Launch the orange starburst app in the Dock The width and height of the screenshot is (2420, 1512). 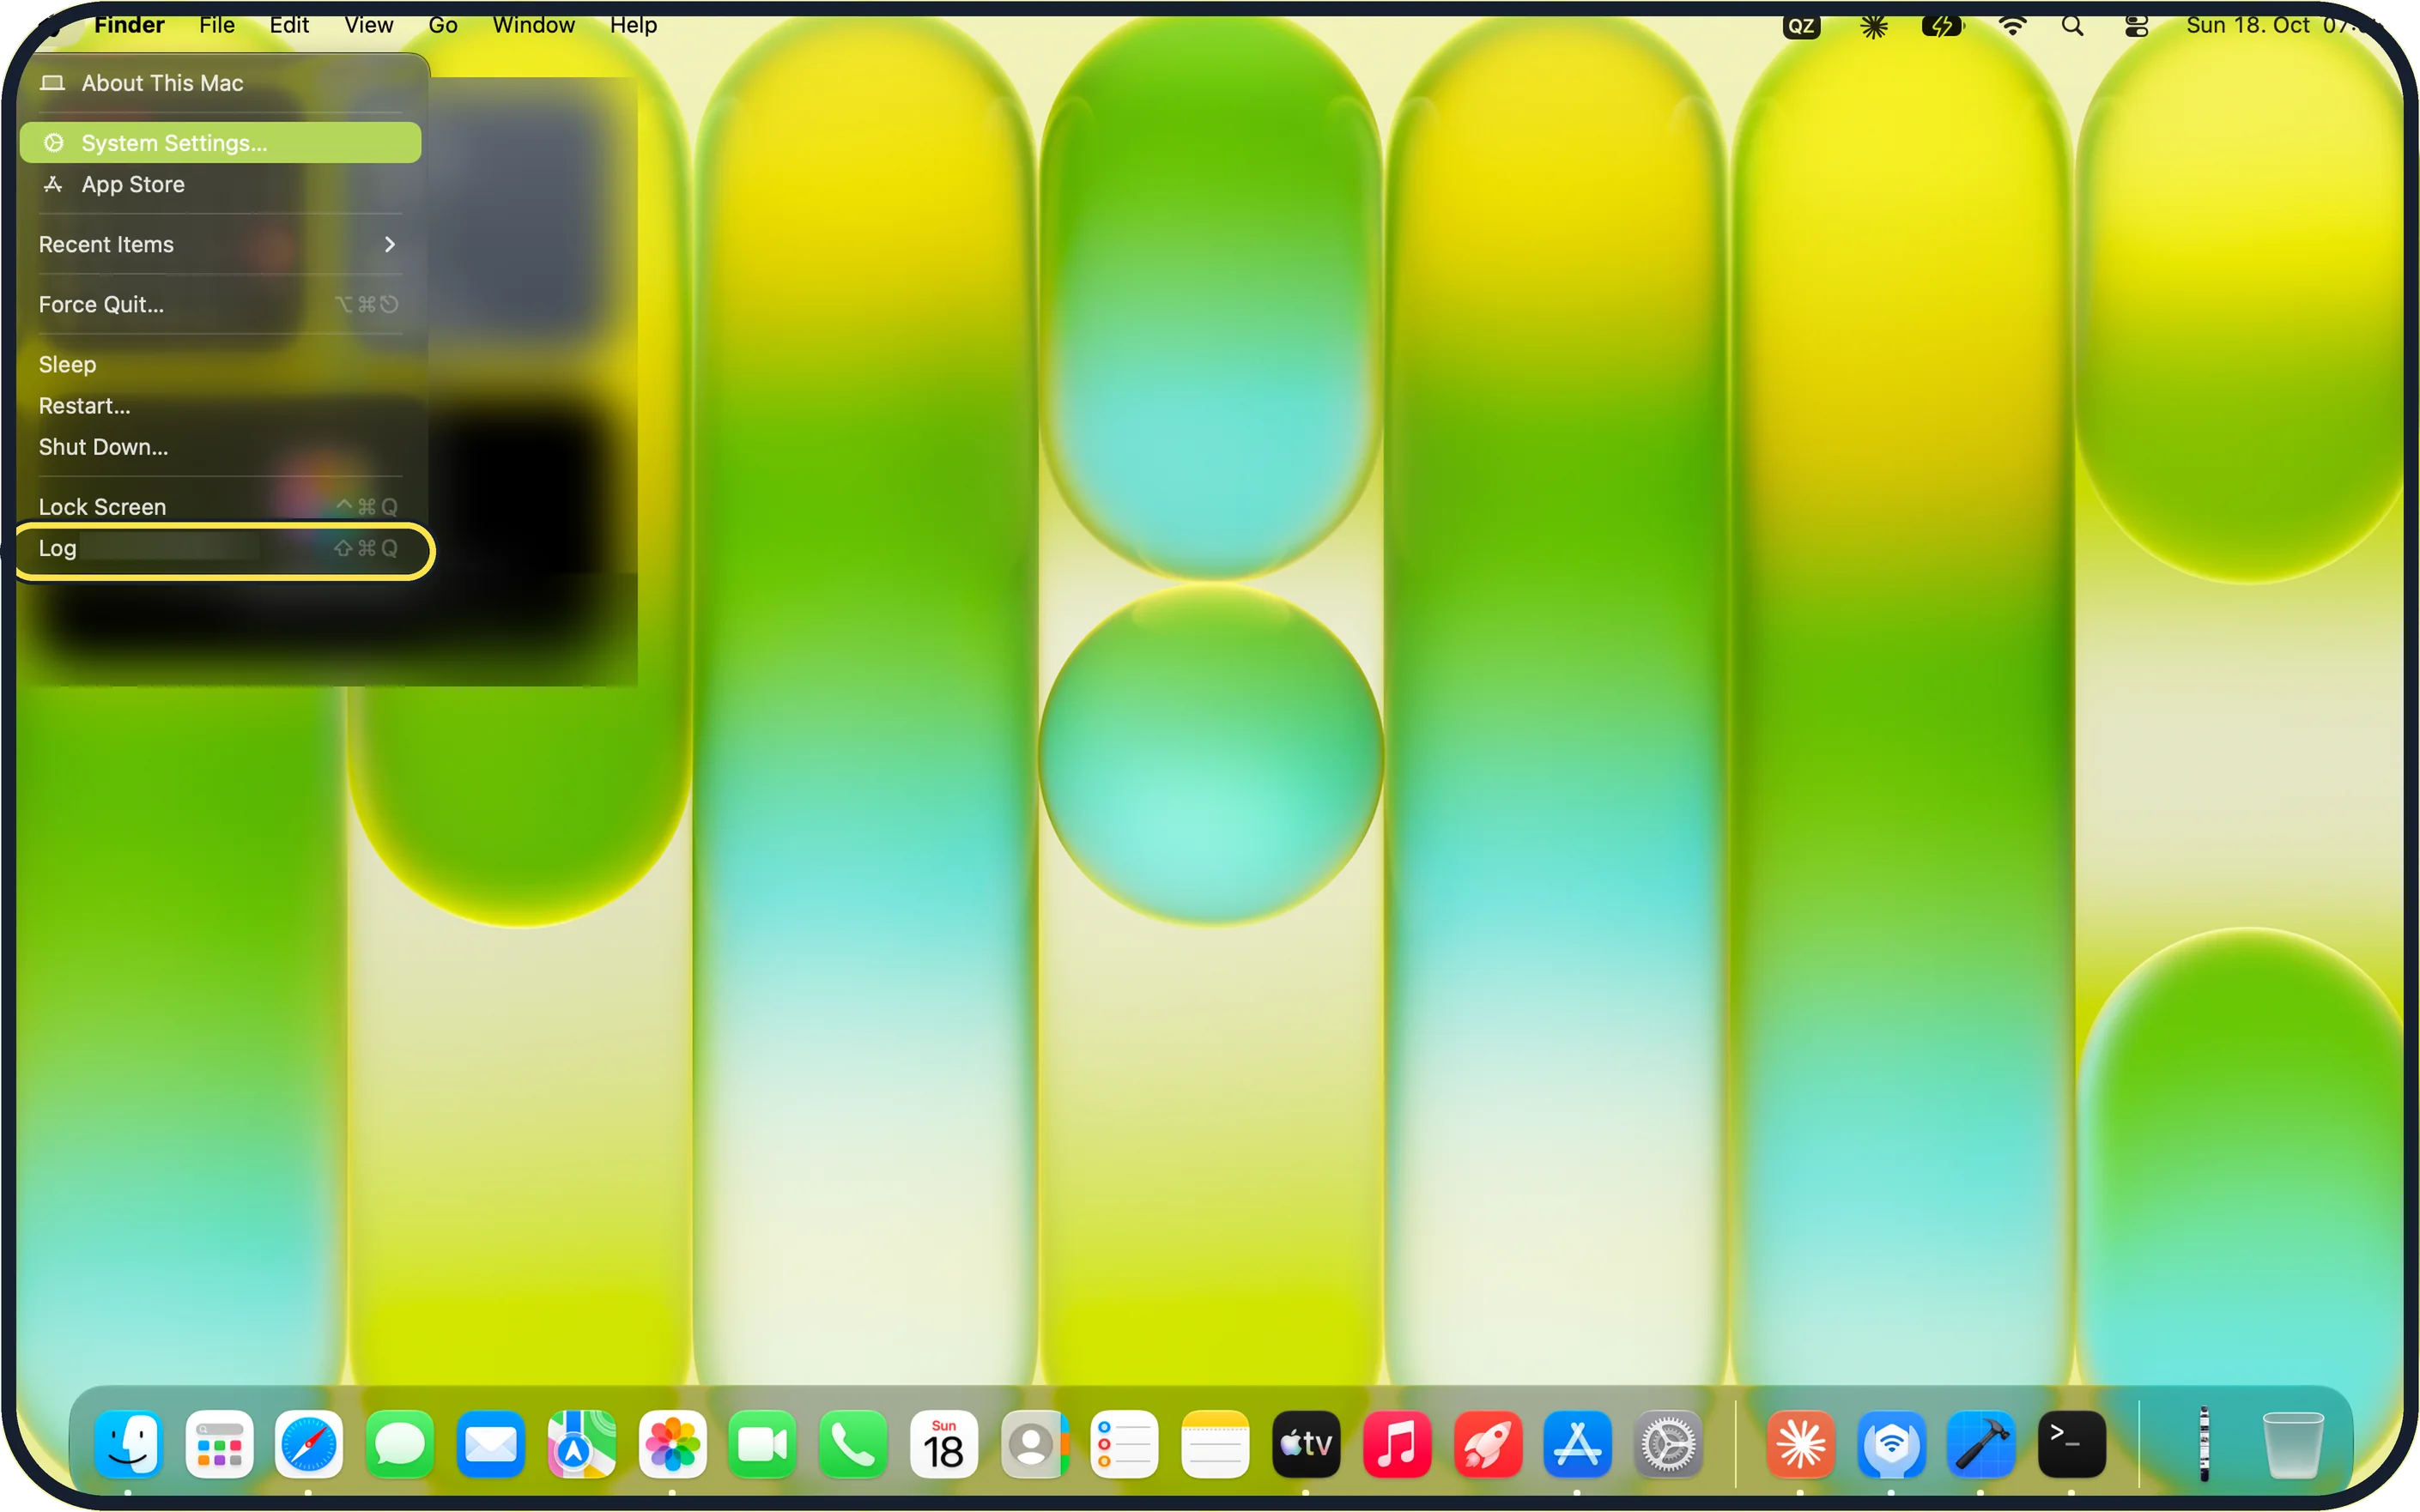click(x=1801, y=1444)
